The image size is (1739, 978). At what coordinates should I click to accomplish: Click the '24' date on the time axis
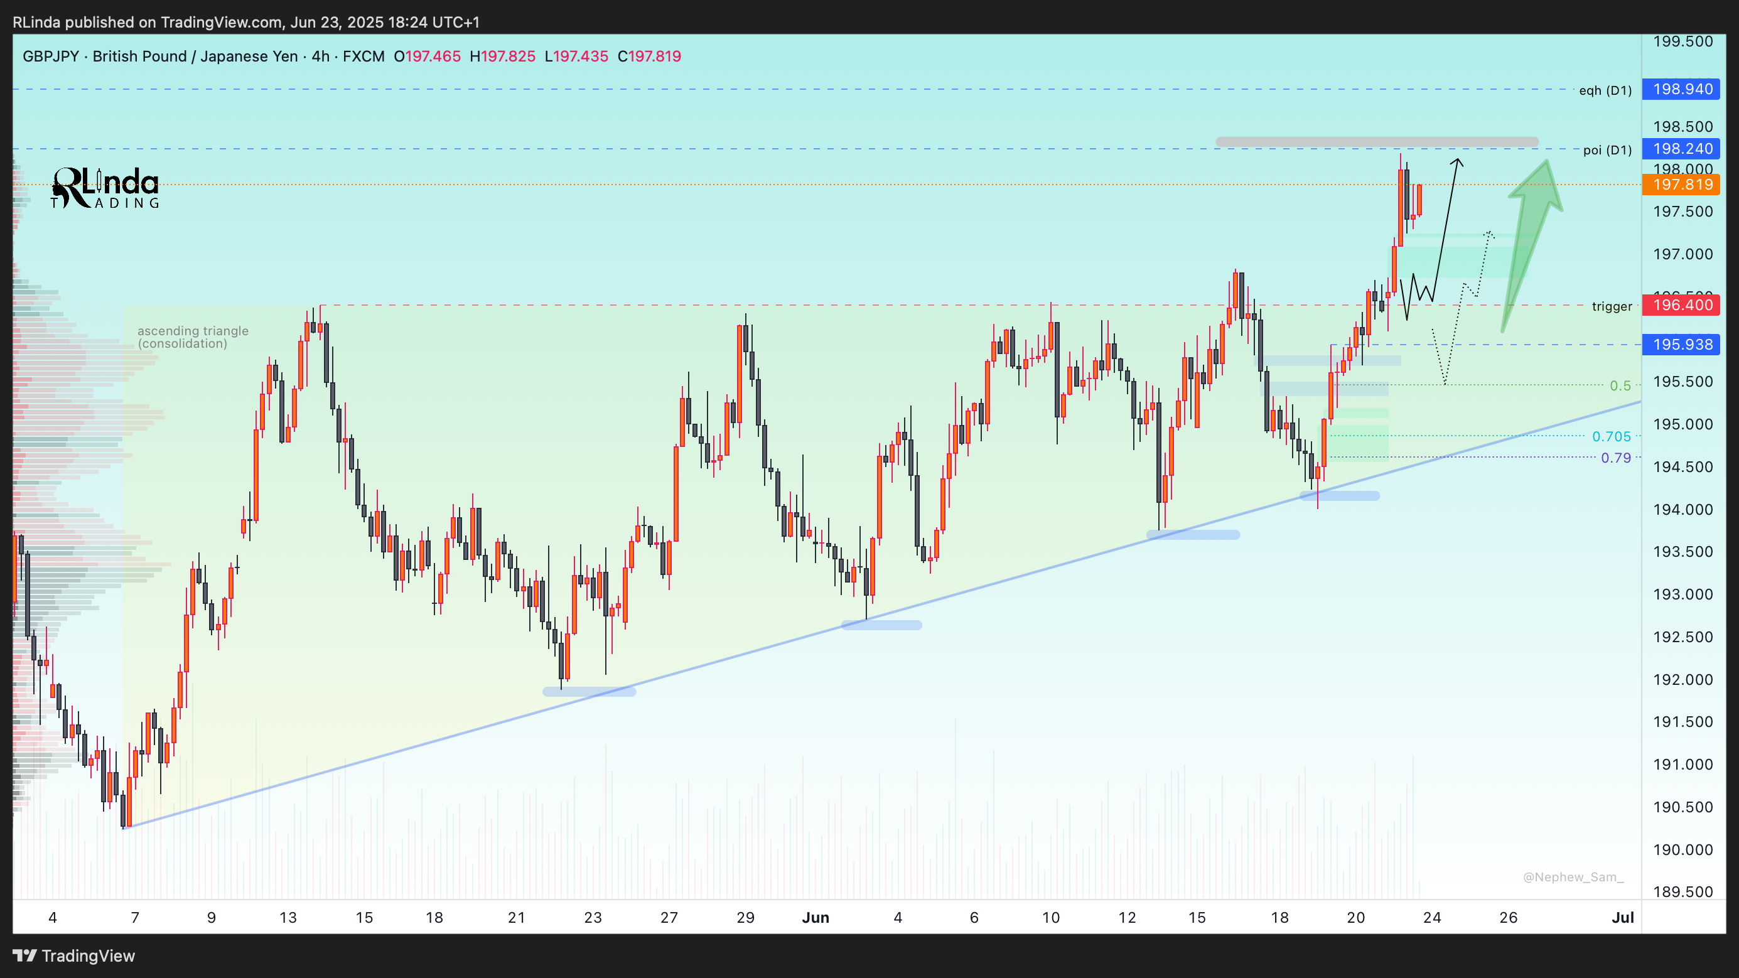pos(1432,917)
